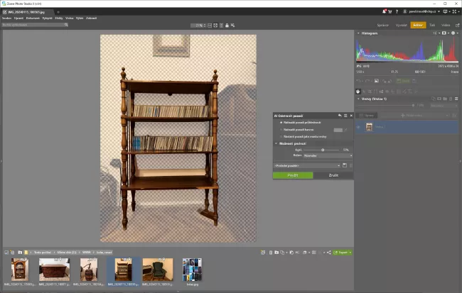Screen dimensions: 462x293
Task: Open the layer blend mode dropdown in the Vrstvy panel
Action: click(x=444, y=105)
